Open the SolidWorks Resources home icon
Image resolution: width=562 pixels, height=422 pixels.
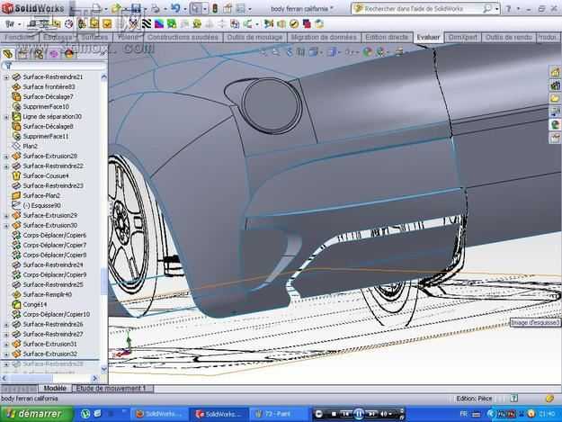[555, 72]
